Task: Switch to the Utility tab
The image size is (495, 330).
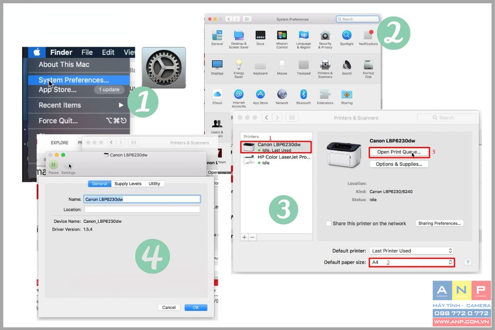Action: click(x=154, y=184)
